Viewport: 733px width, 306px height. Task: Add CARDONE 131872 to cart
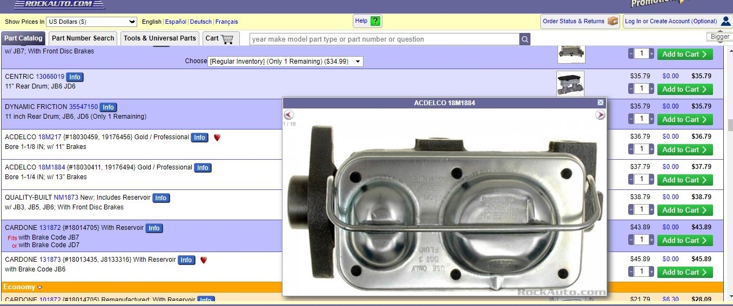coord(685,240)
